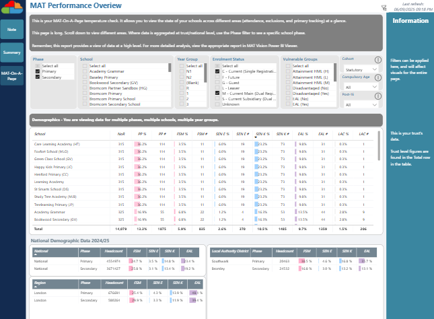The height and width of the screenshot is (319, 434).
Task: Uncheck the Primary phase checkbox
Action: click(x=37, y=72)
